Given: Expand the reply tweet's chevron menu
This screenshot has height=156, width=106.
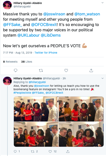Looking at the screenshot, I should (x=103, y=78).
